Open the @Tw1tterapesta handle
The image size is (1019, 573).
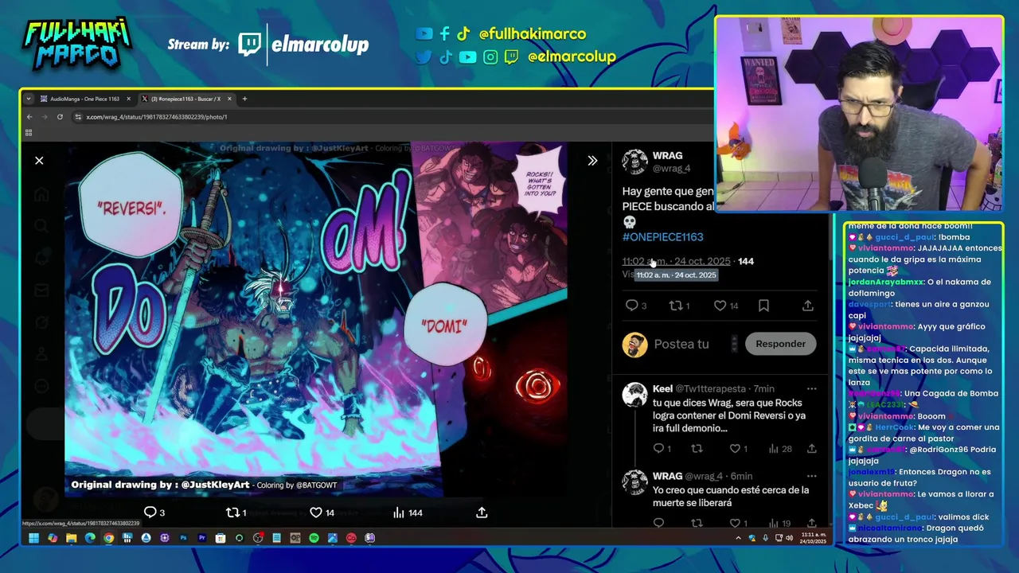[710, 388]
